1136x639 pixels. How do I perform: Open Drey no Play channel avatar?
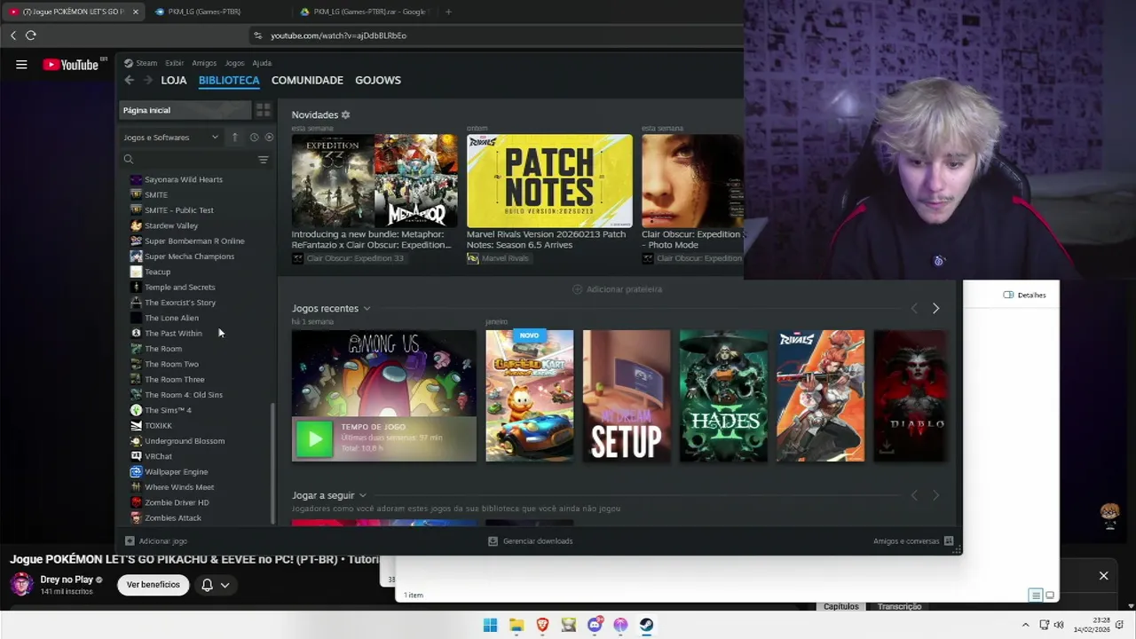(x=21, y=584)
